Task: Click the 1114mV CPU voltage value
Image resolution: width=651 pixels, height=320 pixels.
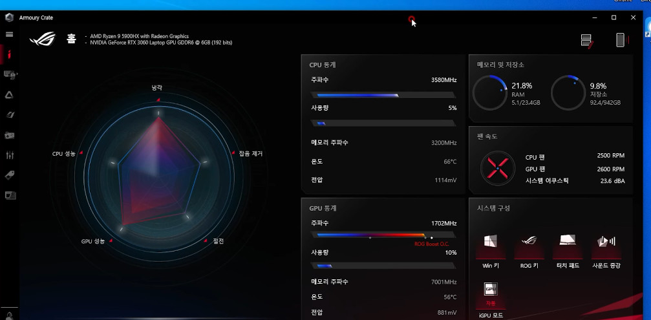Action: click(445, 180)
